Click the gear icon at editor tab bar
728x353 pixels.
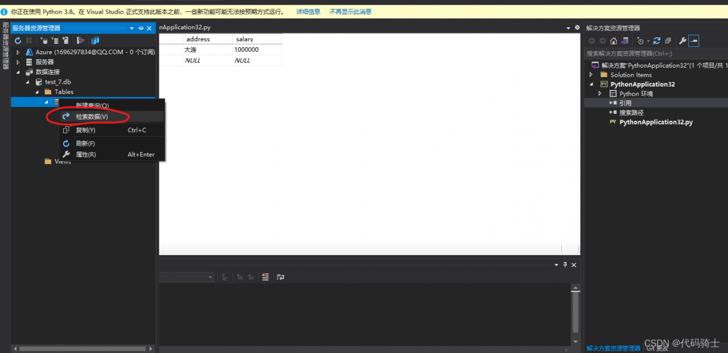(577, 28)
